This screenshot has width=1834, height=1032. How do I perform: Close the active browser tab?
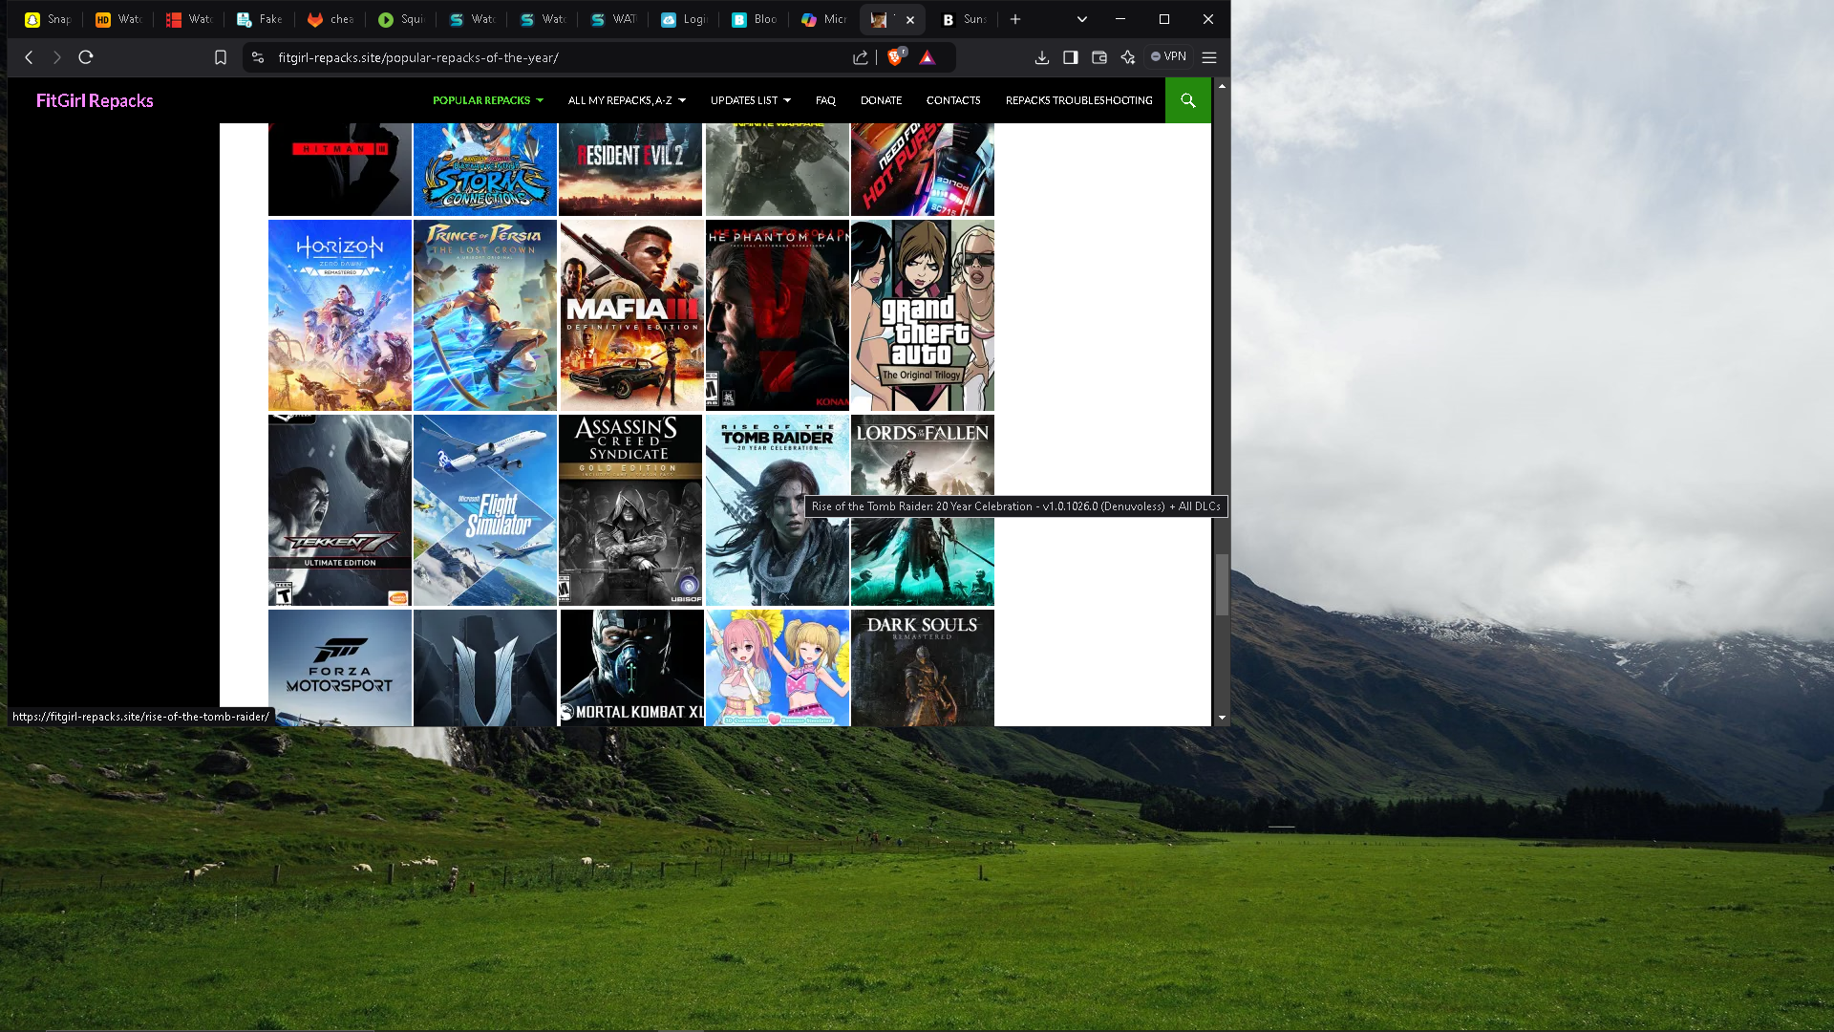coord(910,19)
